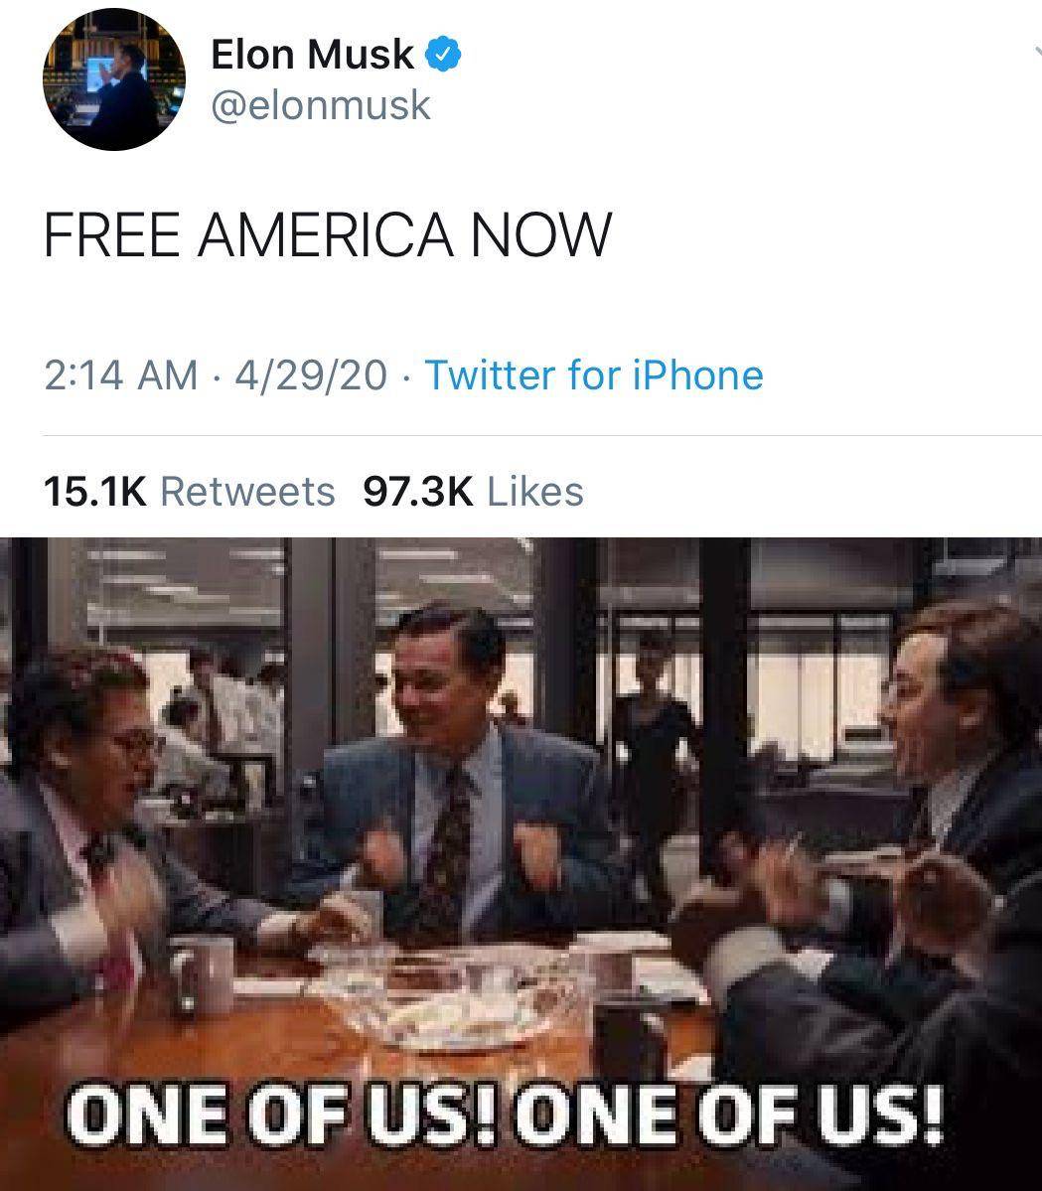View the 15.1K retweet count

[95, 492]
